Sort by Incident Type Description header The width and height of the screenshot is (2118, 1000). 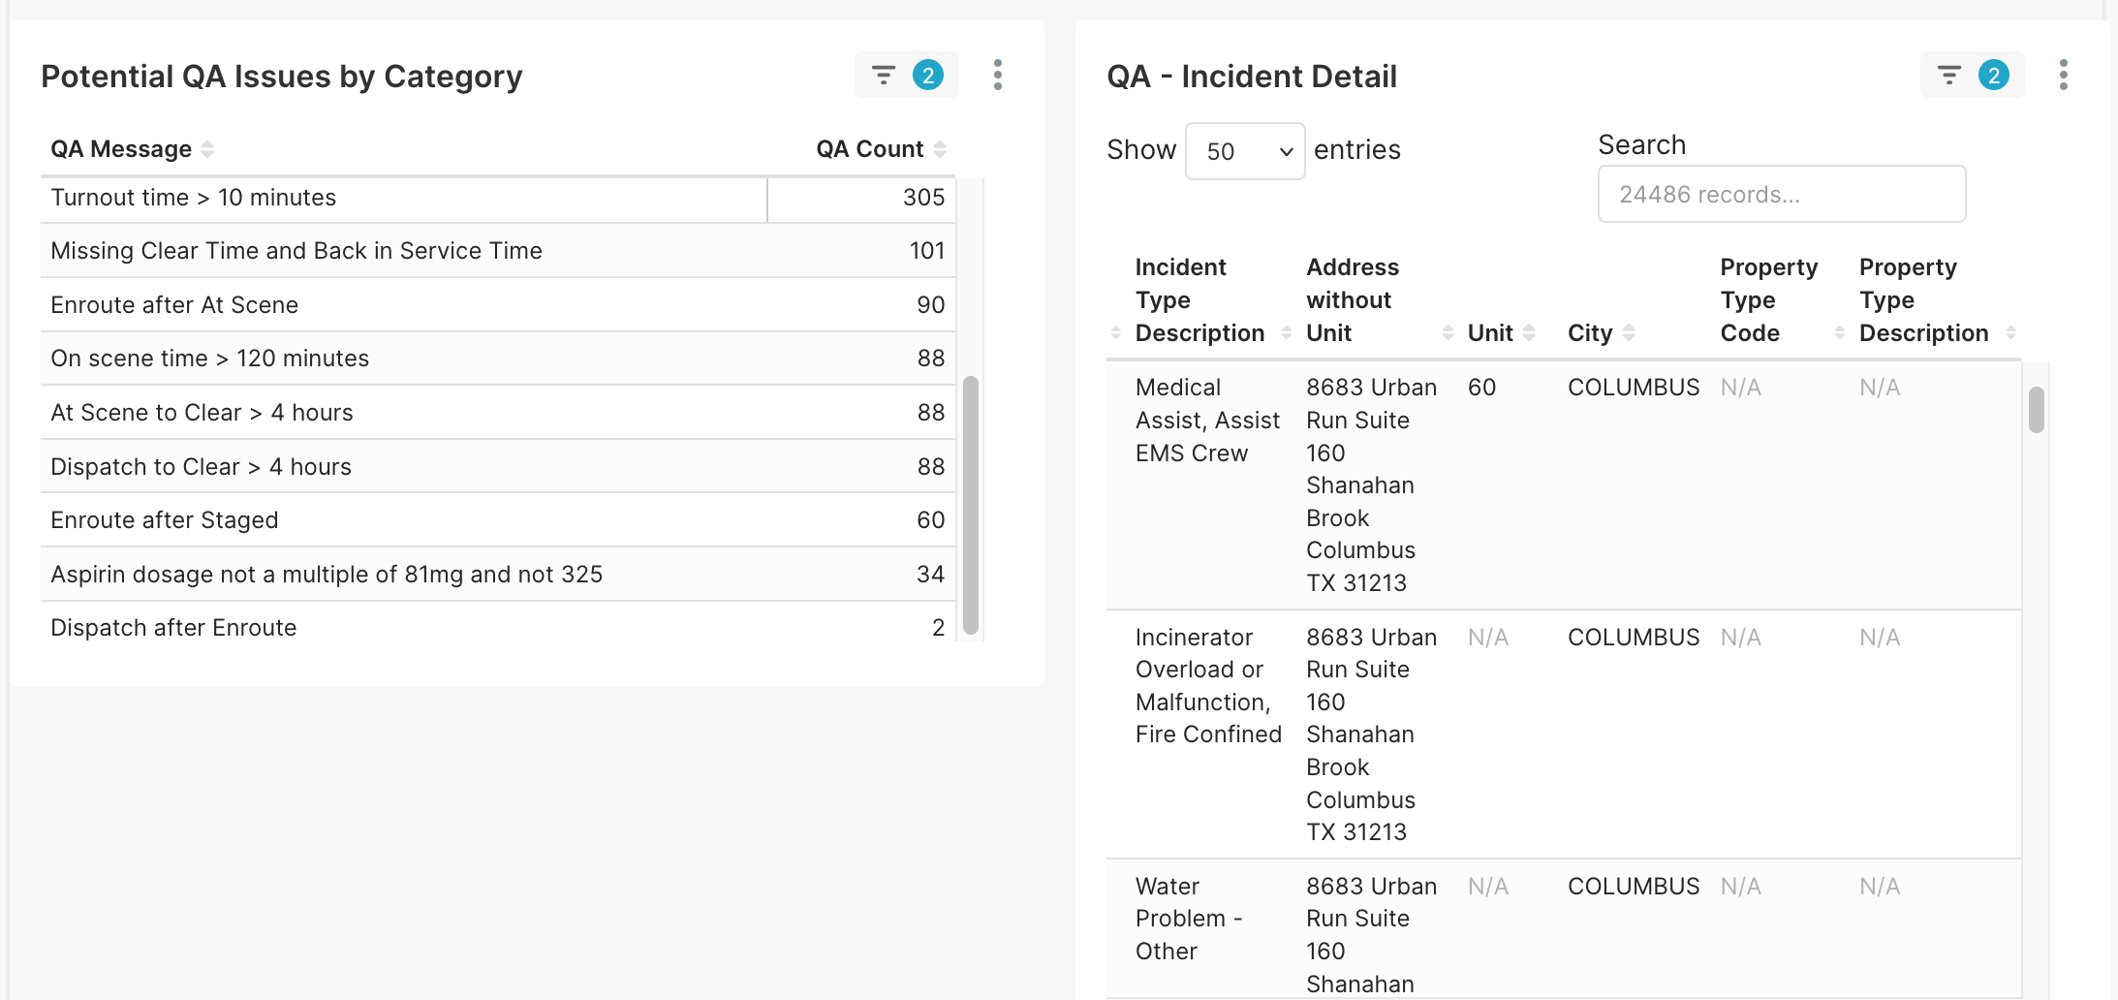1199,300
